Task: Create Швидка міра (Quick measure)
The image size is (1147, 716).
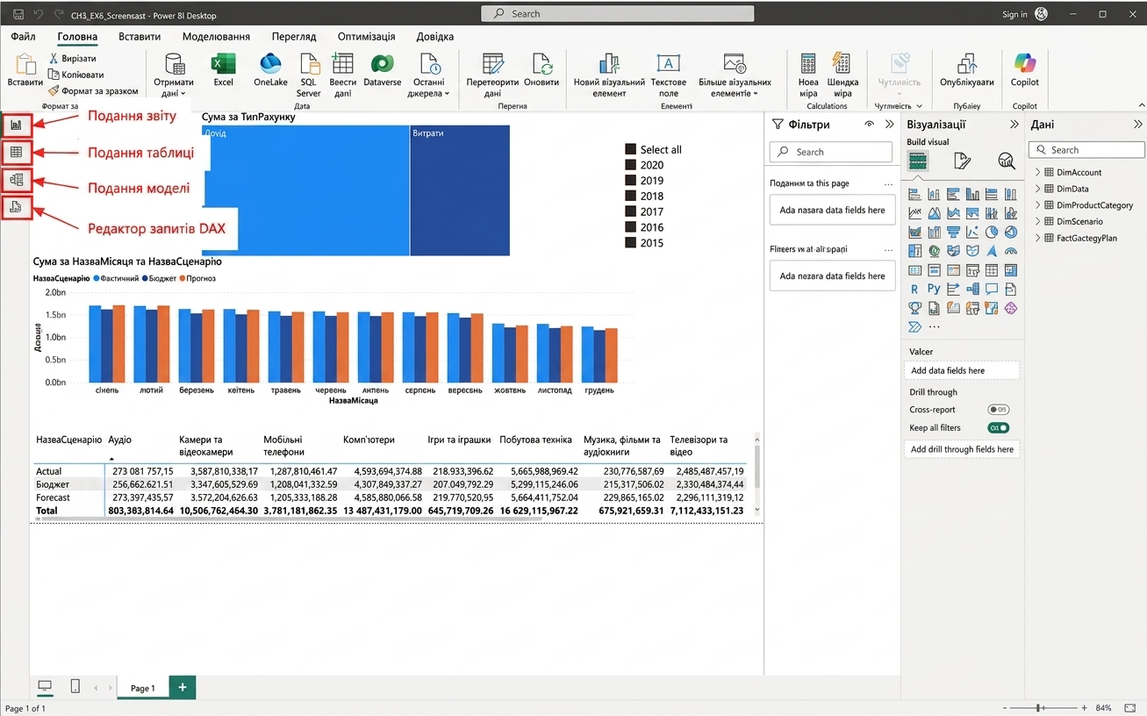Action: click(x=842, y=75)
